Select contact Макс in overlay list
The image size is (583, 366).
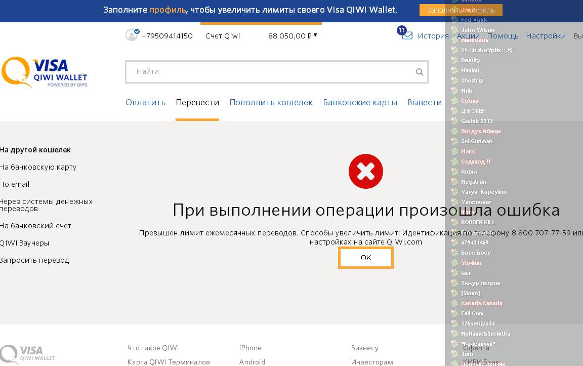click(x=468, y=151)
